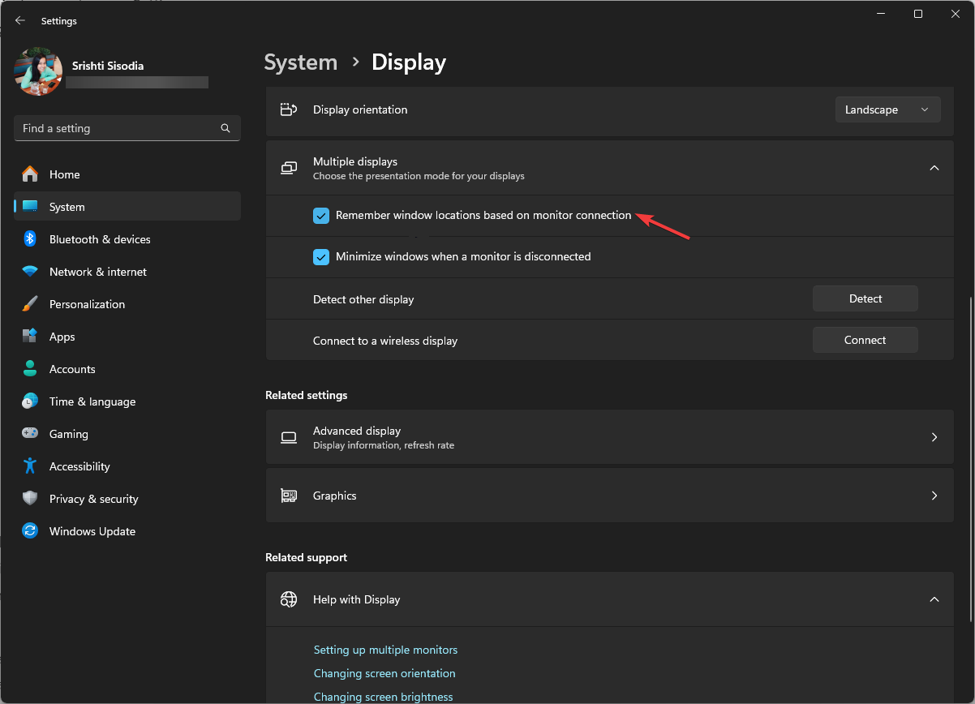Open Advanced display settings row
Image resolution: width=975 pixels, height=704 pixels.
[609, 437]
